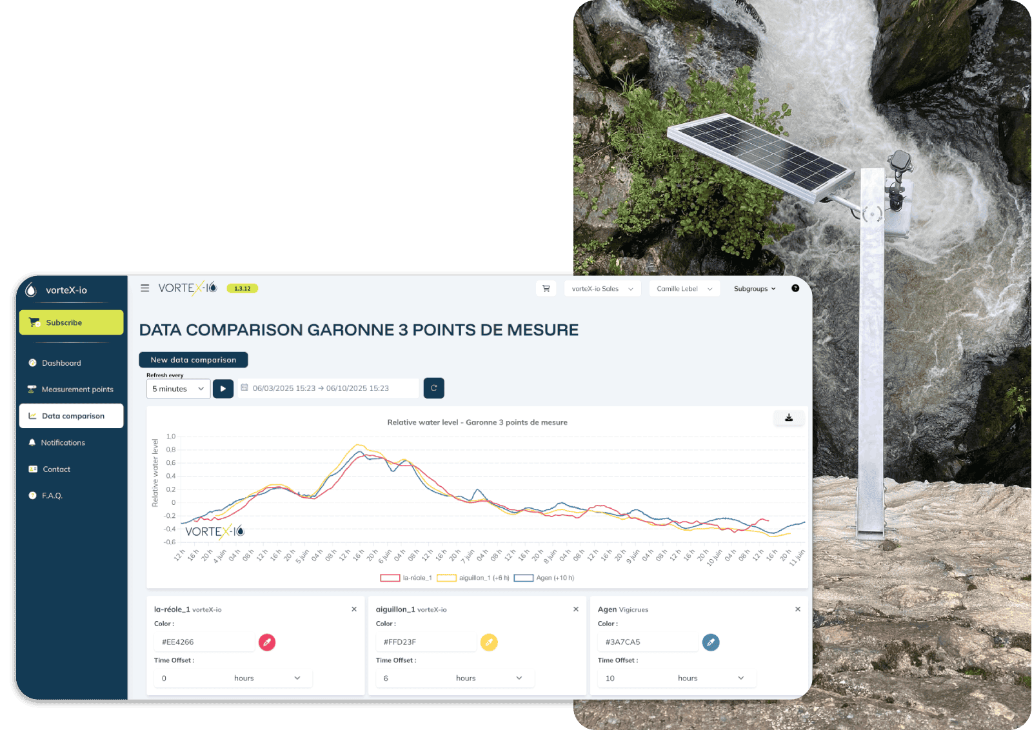Remove the aiguillon_1 series card
The width and height of the screenshot is (1032, 730).
[576, 609]
